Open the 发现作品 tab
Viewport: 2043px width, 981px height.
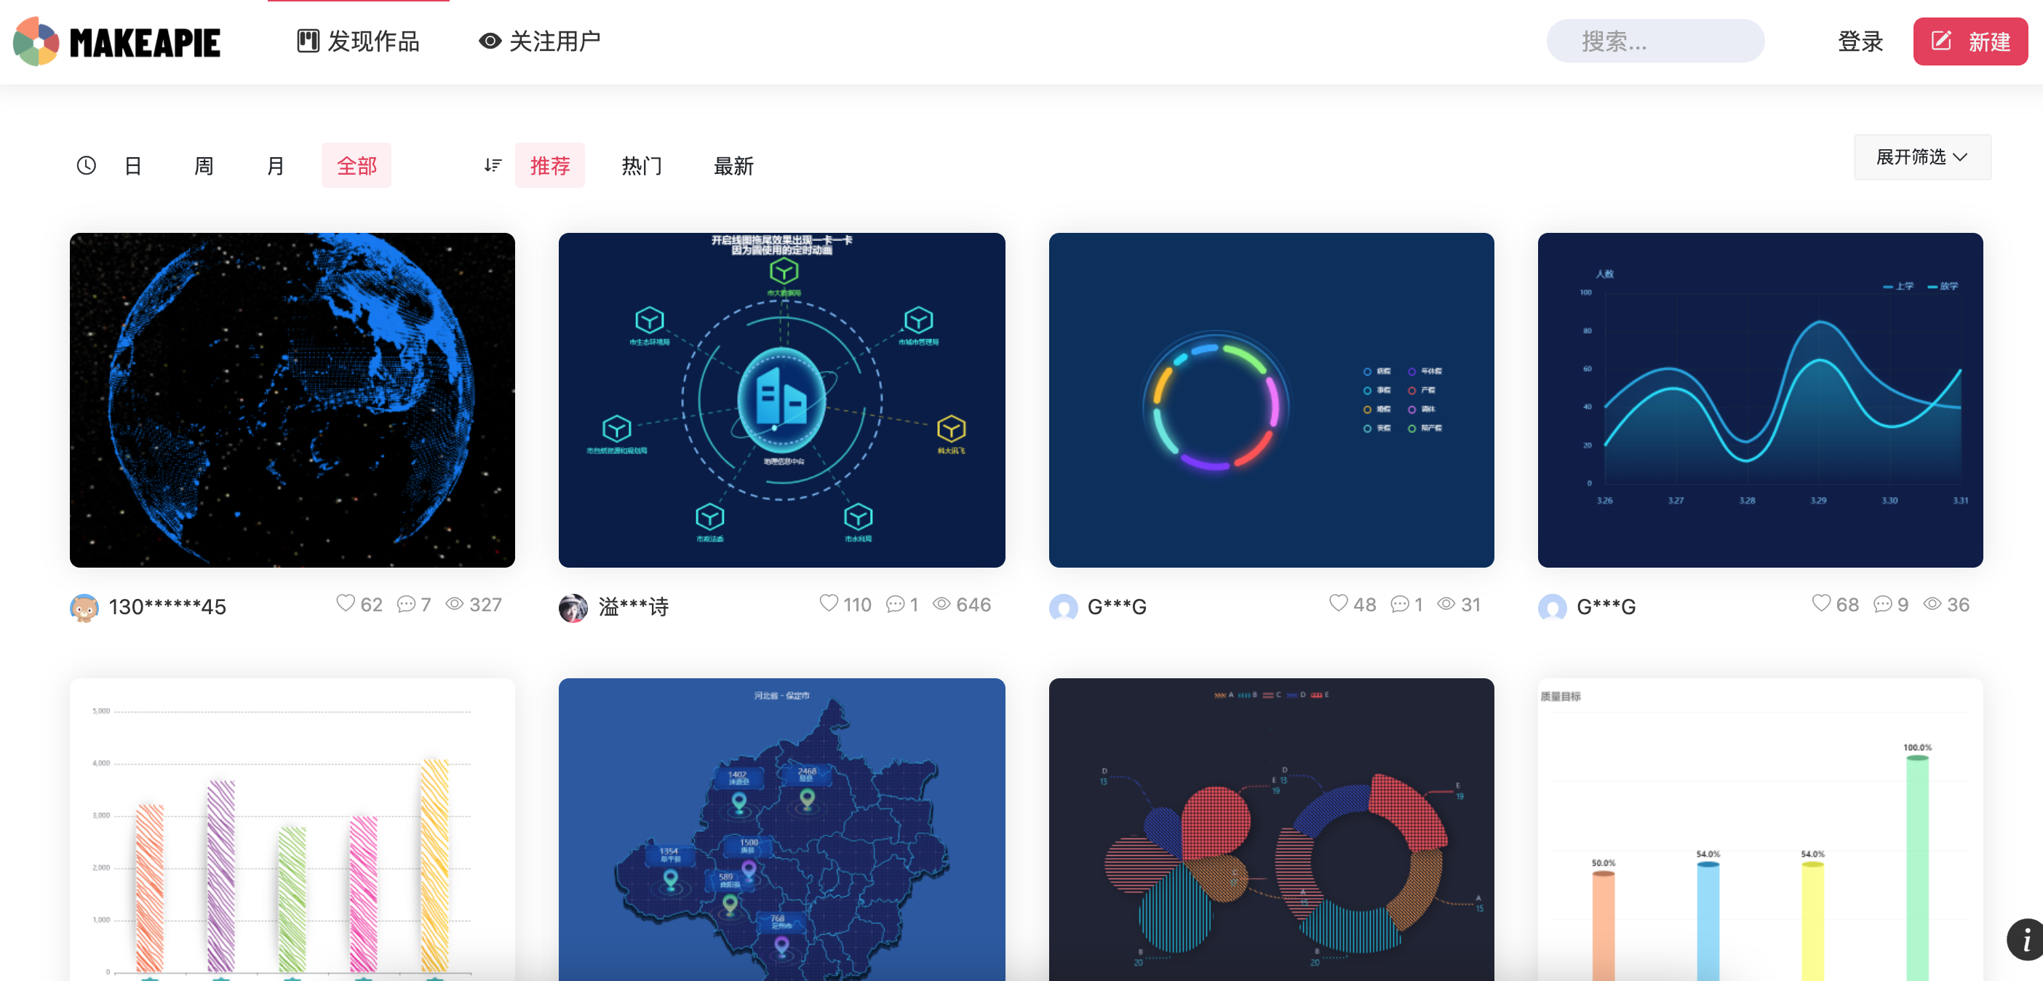358,41
